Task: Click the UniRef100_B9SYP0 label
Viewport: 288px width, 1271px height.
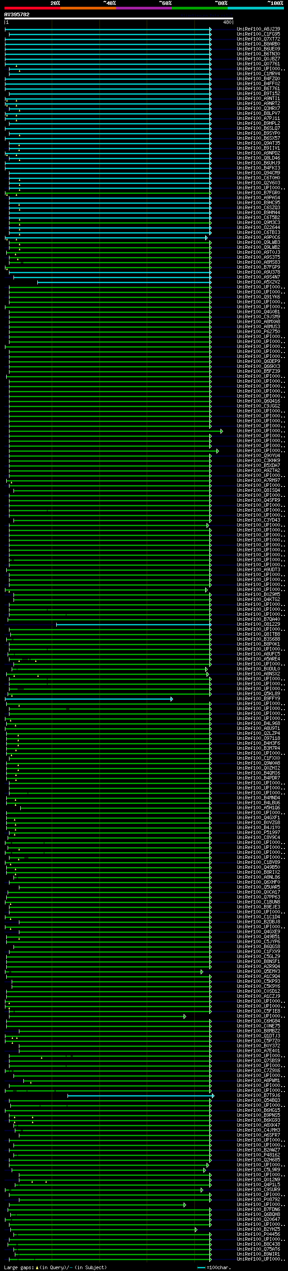Action: pos(258,133)
